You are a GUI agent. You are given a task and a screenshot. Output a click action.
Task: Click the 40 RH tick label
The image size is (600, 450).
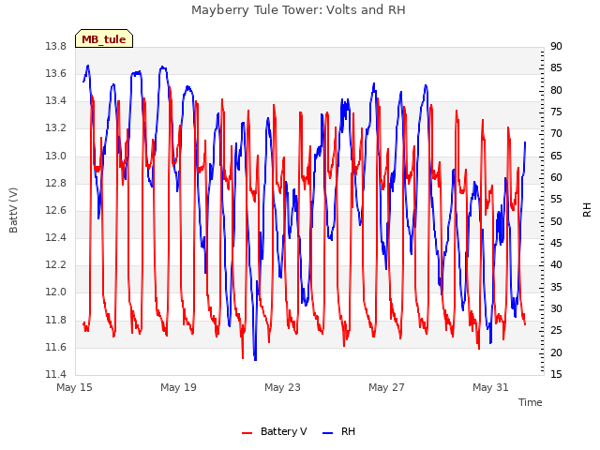[556, 265]
